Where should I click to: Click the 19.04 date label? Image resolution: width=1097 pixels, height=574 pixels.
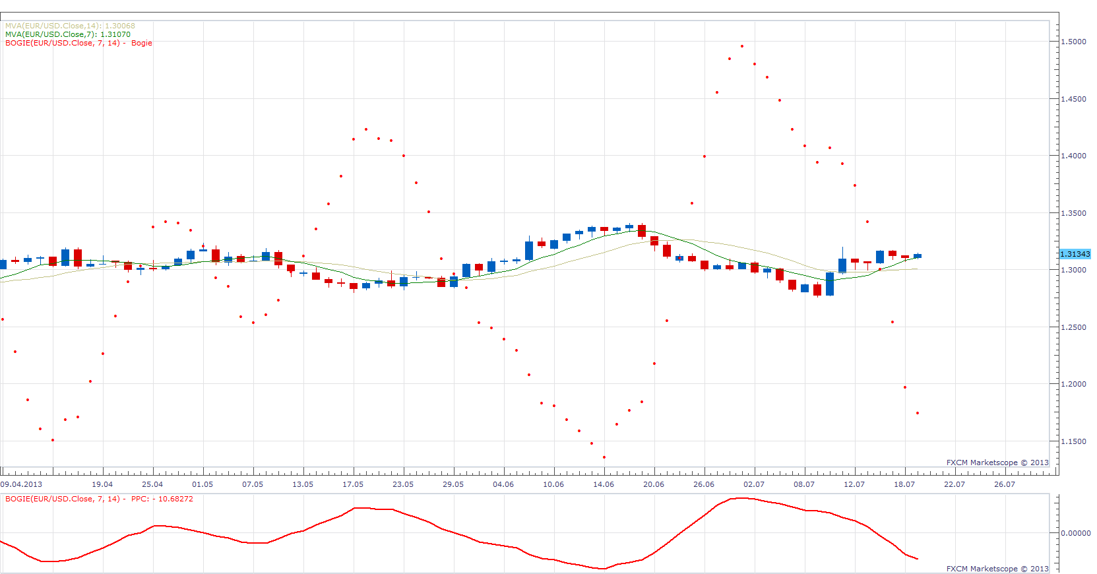102,484
